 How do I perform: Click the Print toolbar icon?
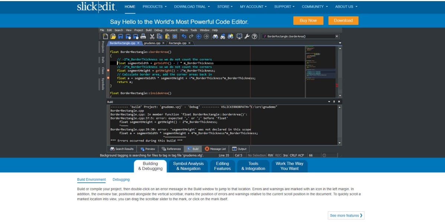(143, 36)
